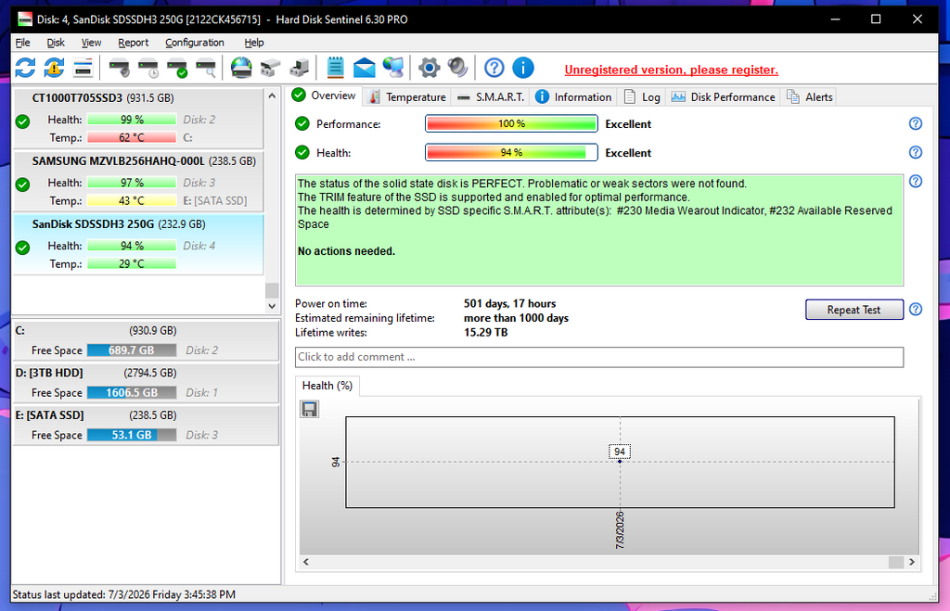Click the 'more than 1000 days' value
950x611 pixels.
coord(516,318)
